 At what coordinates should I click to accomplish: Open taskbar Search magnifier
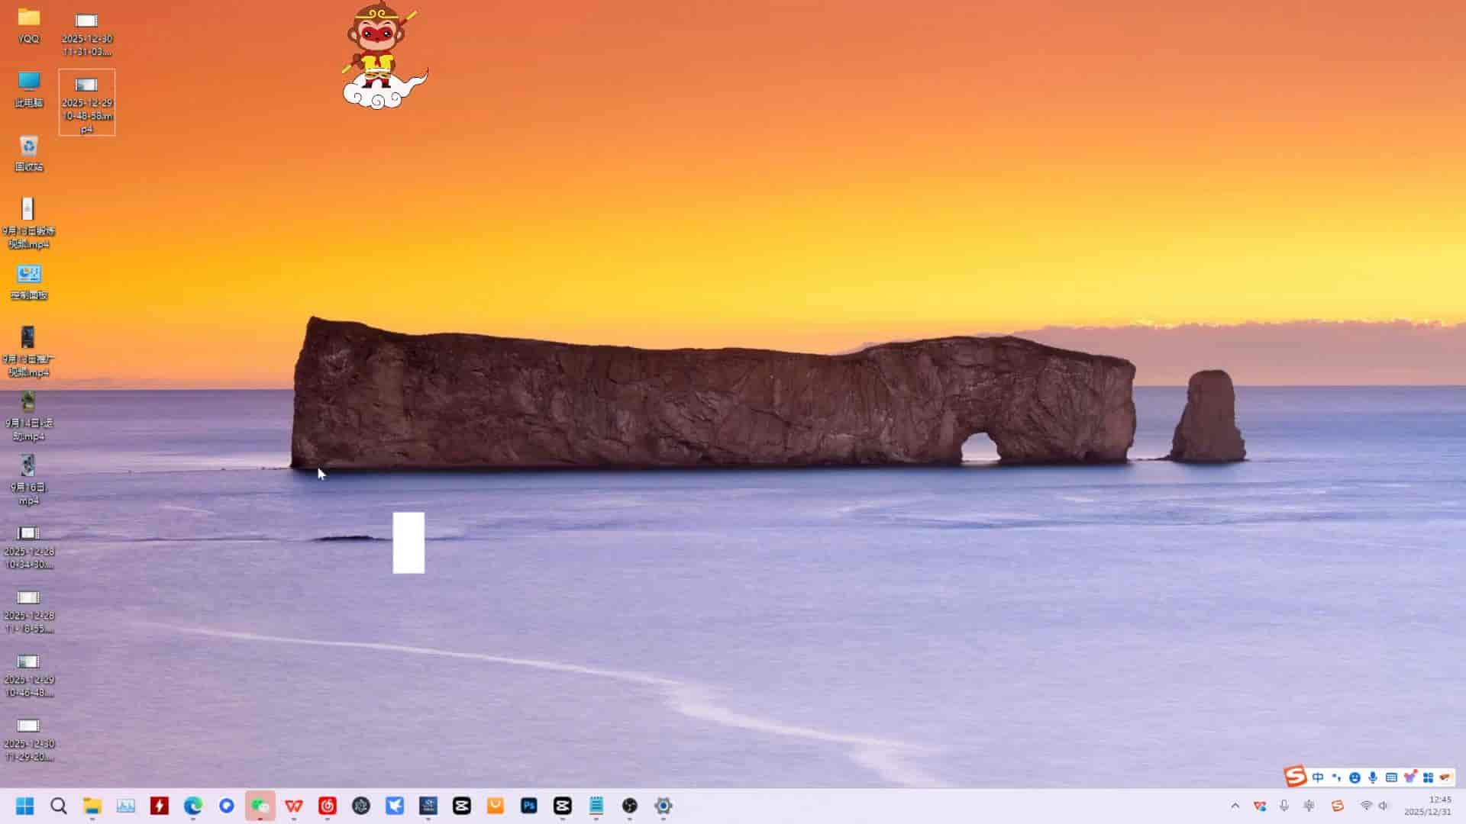[x=59, y=806]
